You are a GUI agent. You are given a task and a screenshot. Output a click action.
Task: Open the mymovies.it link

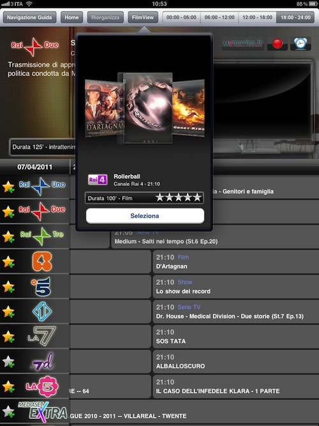click(x=242, y=43)
